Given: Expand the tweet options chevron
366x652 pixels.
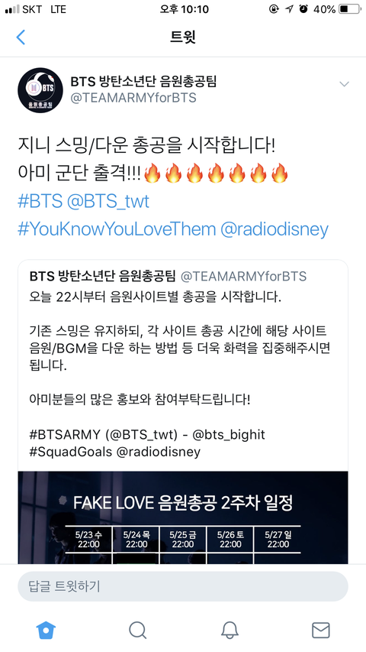Looking at the screenshot, I should 344,84.
